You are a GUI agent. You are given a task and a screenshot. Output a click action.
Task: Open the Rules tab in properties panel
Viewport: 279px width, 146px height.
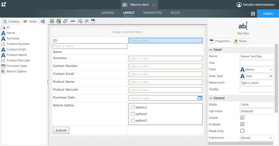[240, 41]
